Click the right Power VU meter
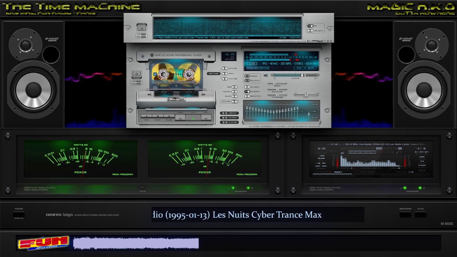The width and height of the screenshot is (457, 257). tap(205, 160)
